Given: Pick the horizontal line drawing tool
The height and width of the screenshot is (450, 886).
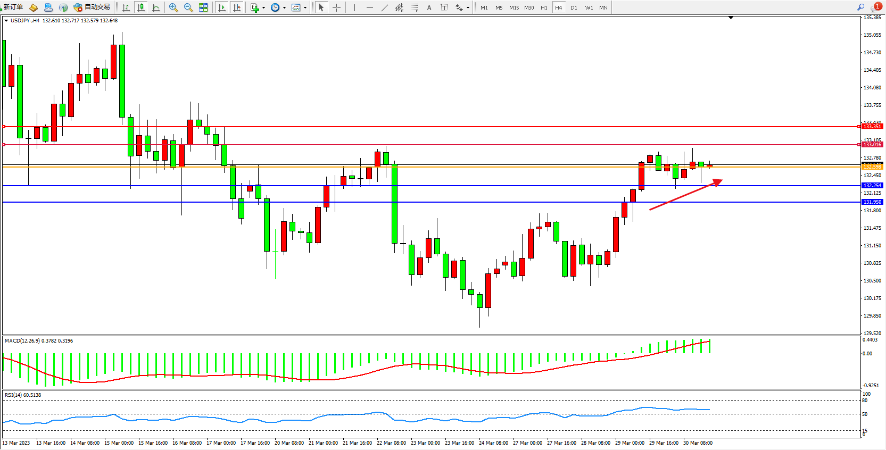Looking at the screenshot, I should [x=370, y=7].
